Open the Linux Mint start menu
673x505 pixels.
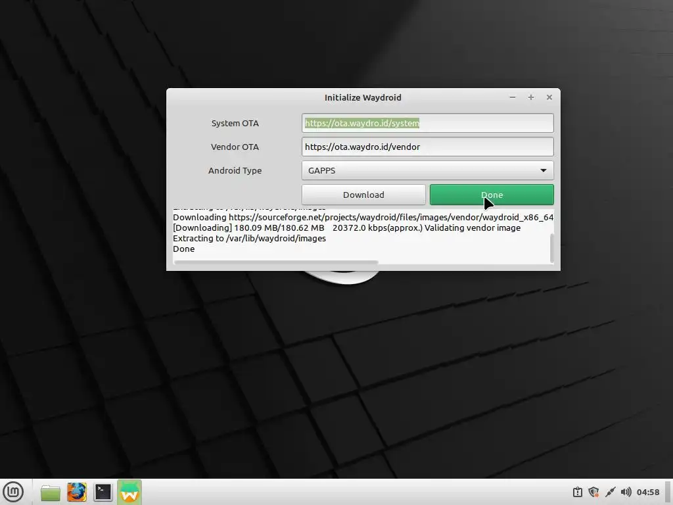13,492
